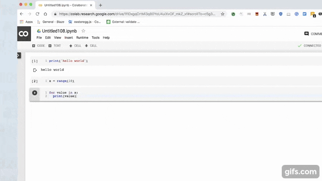322x181 pixels.
Task: Bookmark this page with the star icon
Action: pos(222,14)
